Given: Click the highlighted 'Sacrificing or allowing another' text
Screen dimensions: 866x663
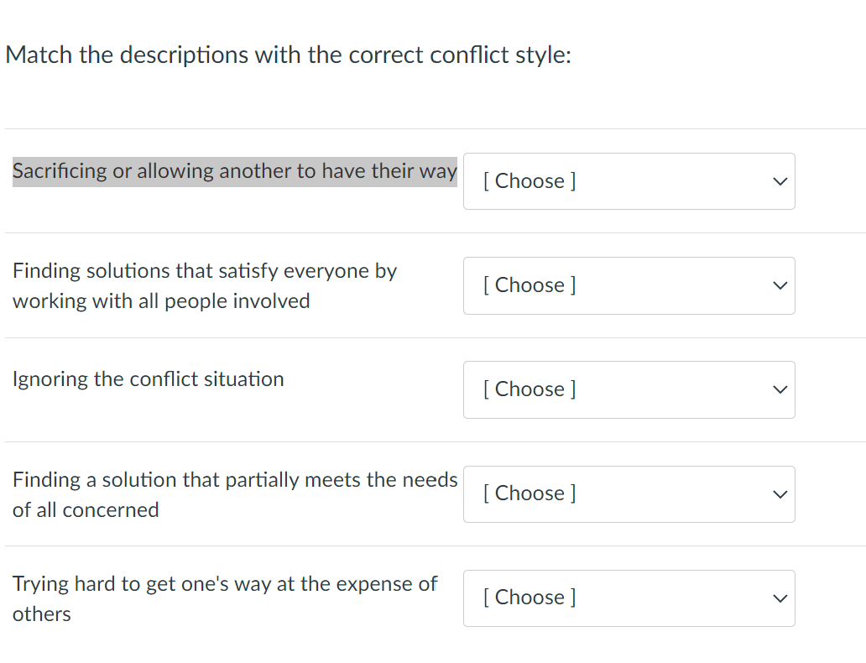Looking at the screenshot, I should 234,171.
